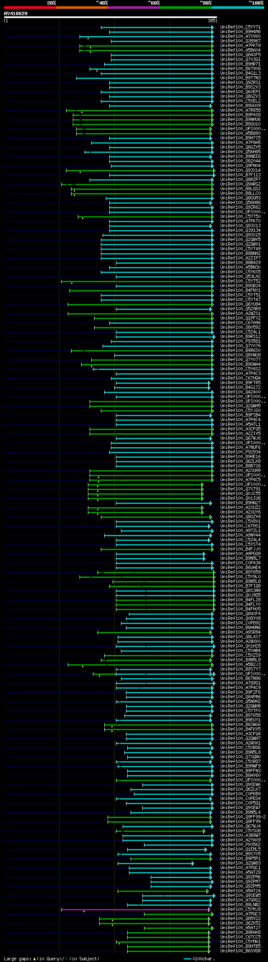Open the UniRef100_B7FIQ8 label
268x962 pixels.
[240, 586]
